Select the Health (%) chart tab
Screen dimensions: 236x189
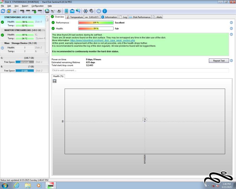tap(58, 76)
